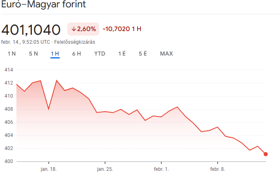
Task: Select the 1 H monthly range tab
Action: tap(55, 54)
